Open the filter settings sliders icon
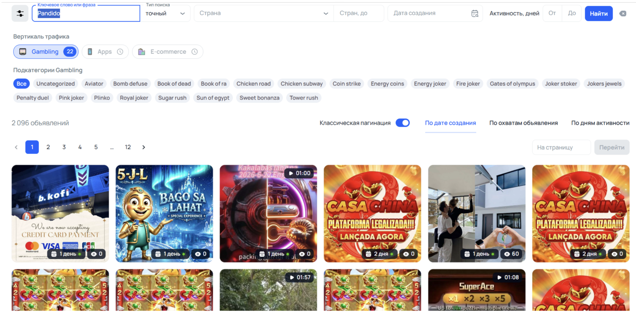The width and height of the screenshot is (636, 315). [x=20, y=13]
